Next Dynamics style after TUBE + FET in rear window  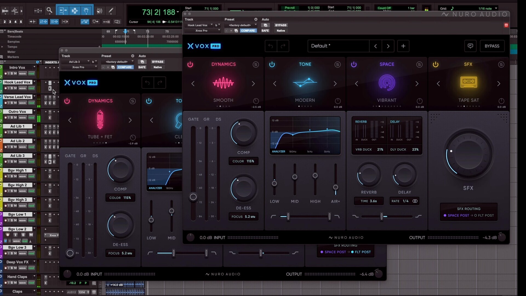click(130, 120)
